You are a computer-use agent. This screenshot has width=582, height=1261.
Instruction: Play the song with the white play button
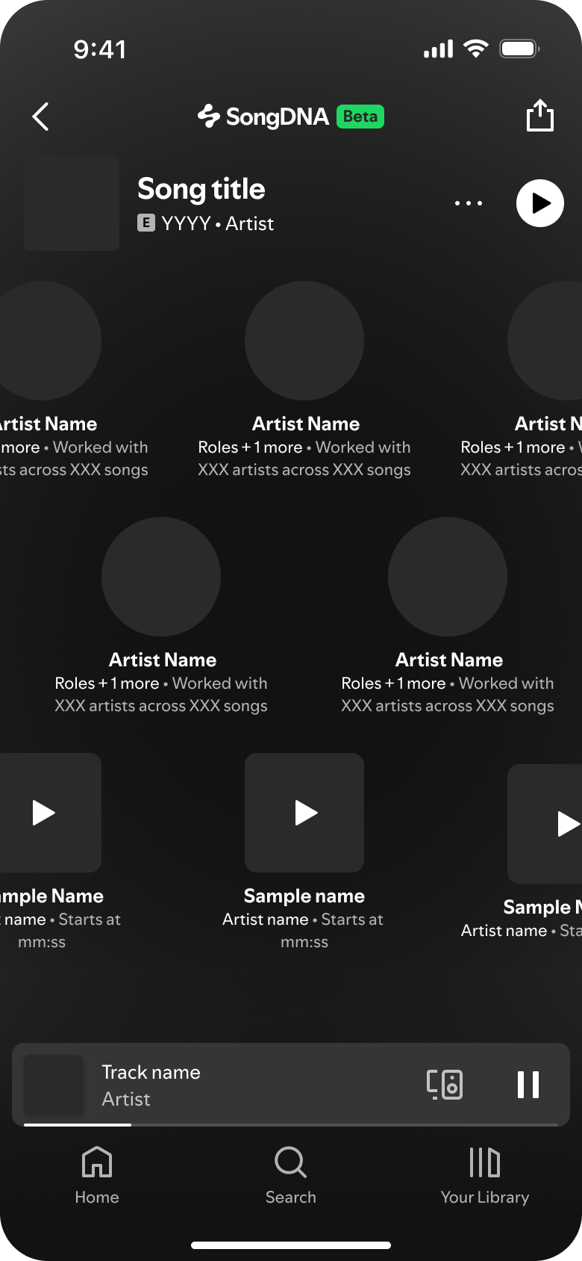539,203
